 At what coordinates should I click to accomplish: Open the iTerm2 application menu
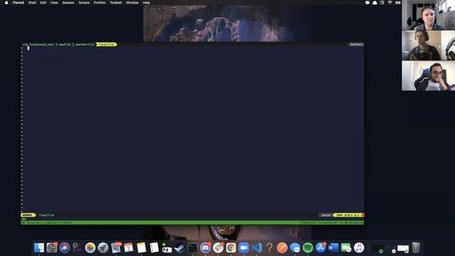point(18,3)
